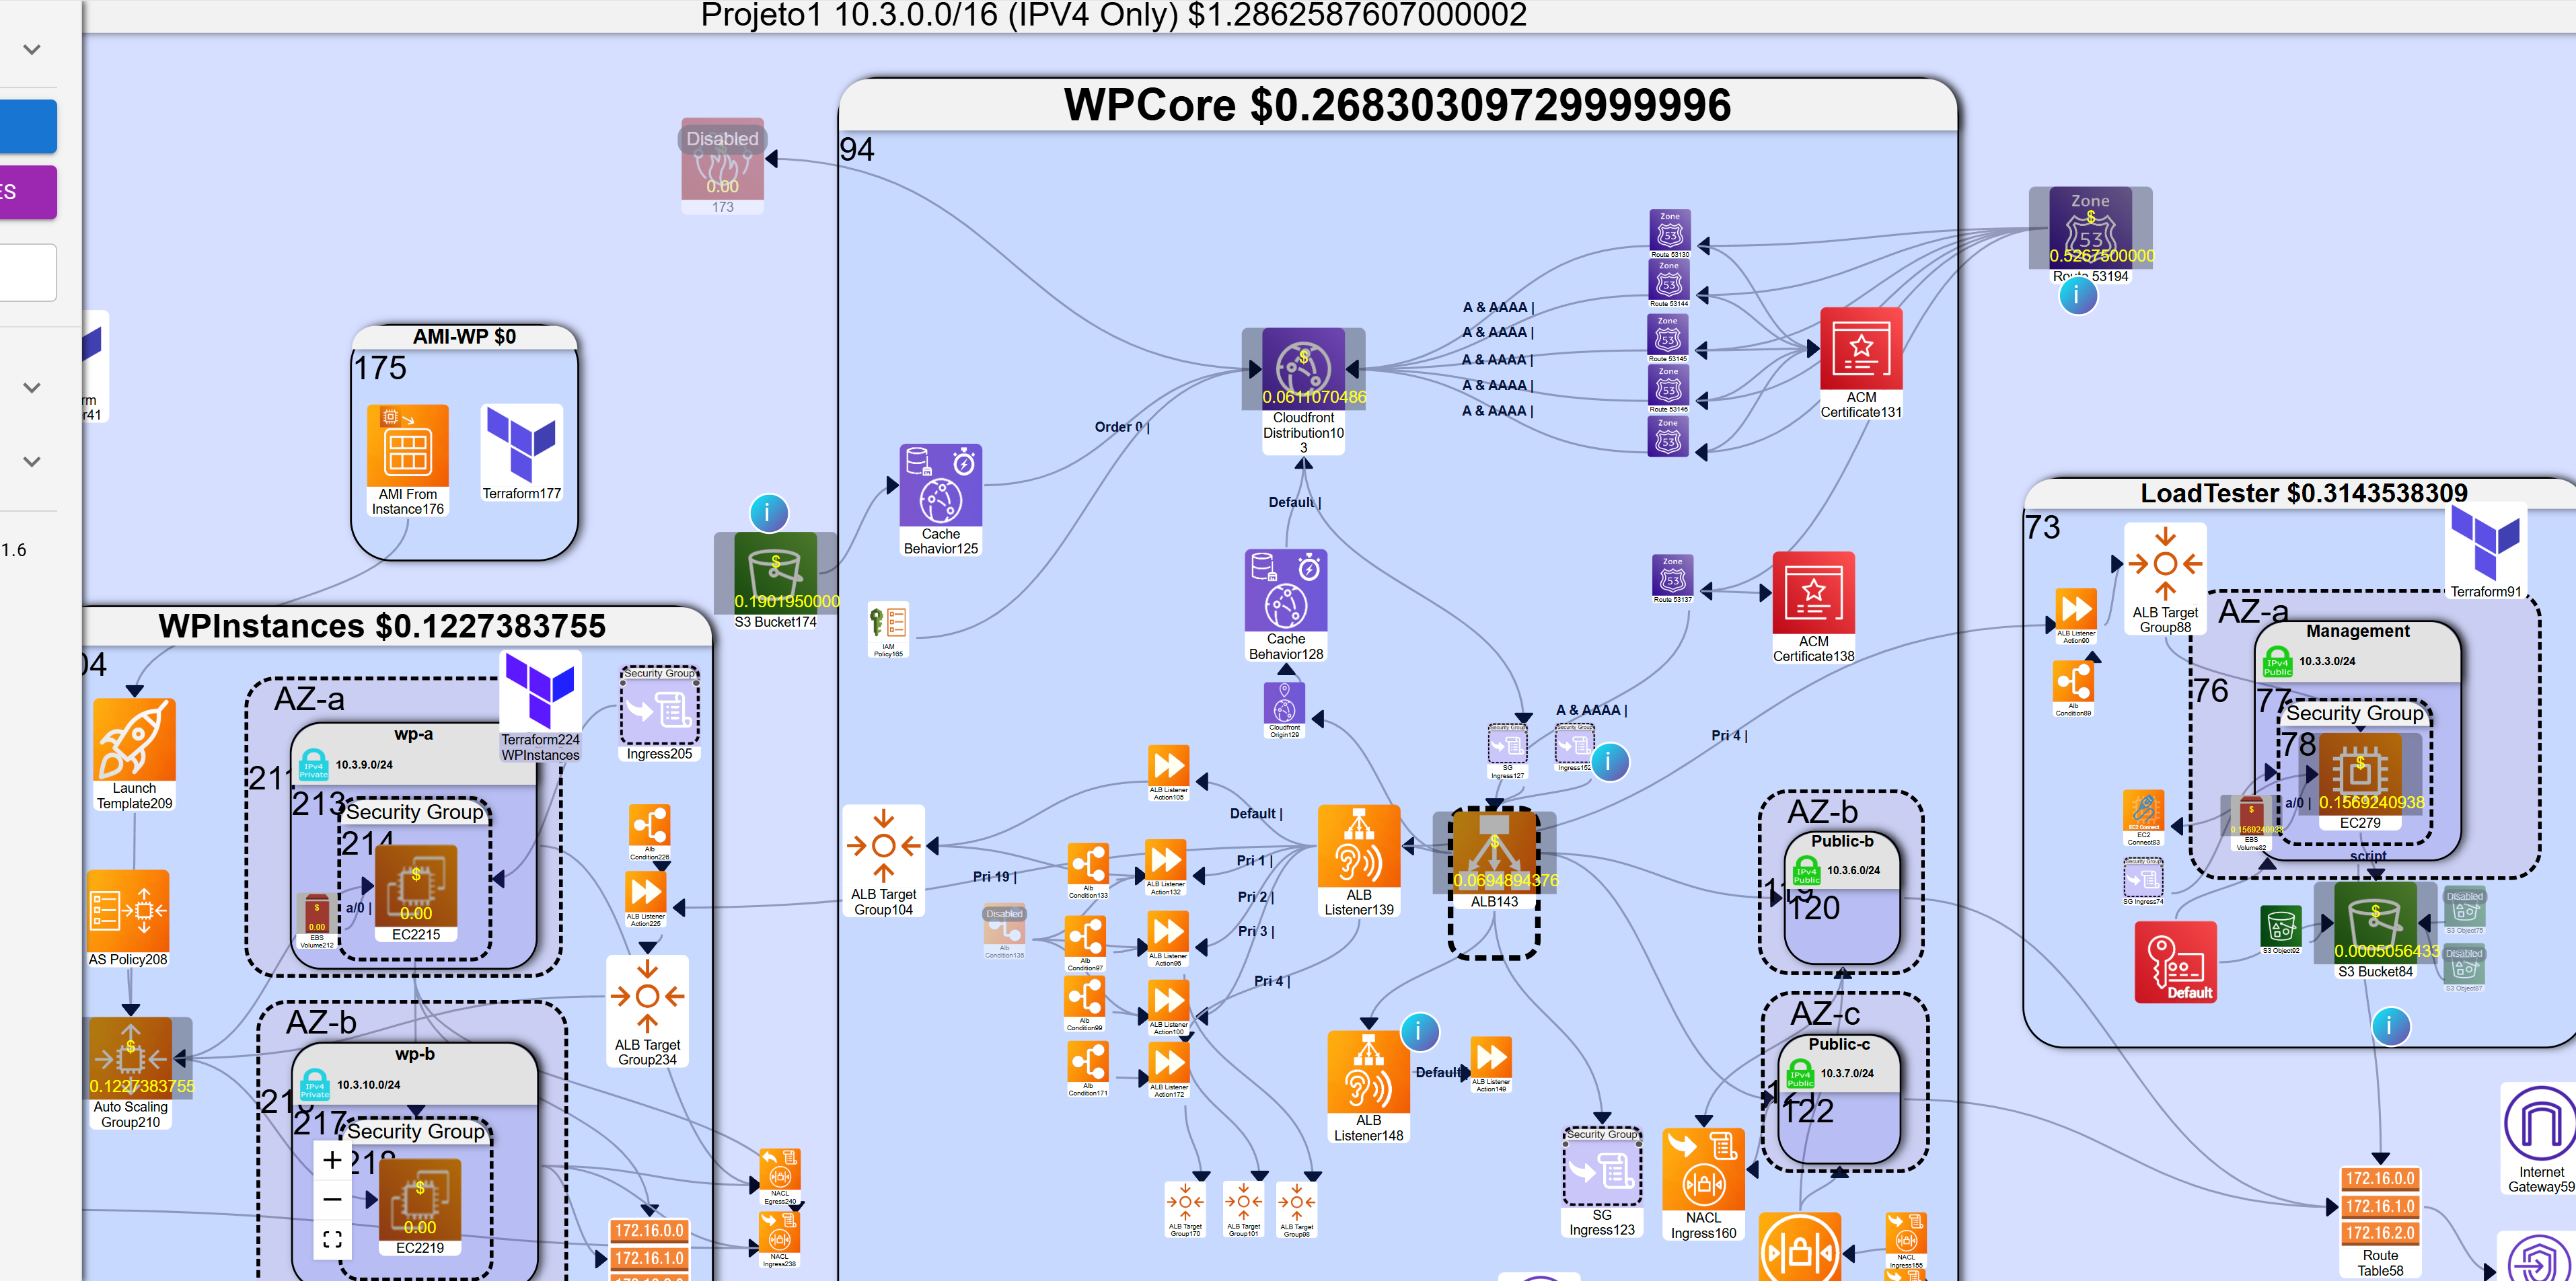Select the Cloudfront Distribution103 node
This screenshot has height=1281, width=2576.
[1303, 368]
